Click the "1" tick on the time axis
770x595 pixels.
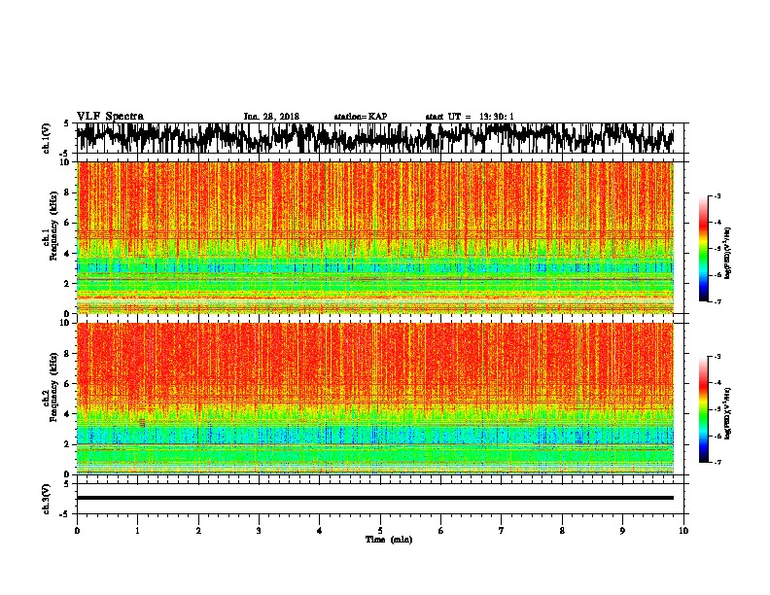pyautogui.click(x=137, y=531)
